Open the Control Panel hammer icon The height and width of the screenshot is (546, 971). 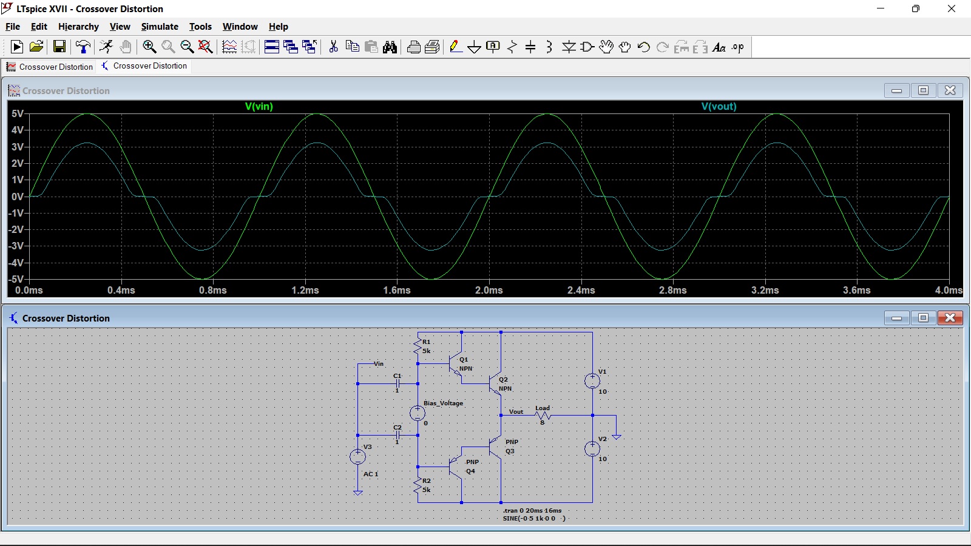pyautogui.click(x=83, y=47)
